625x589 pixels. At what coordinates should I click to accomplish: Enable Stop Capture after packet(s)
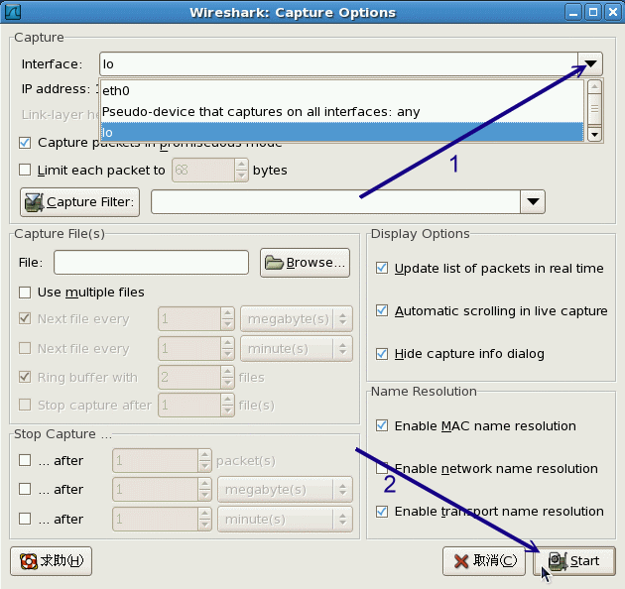[25, 461]
